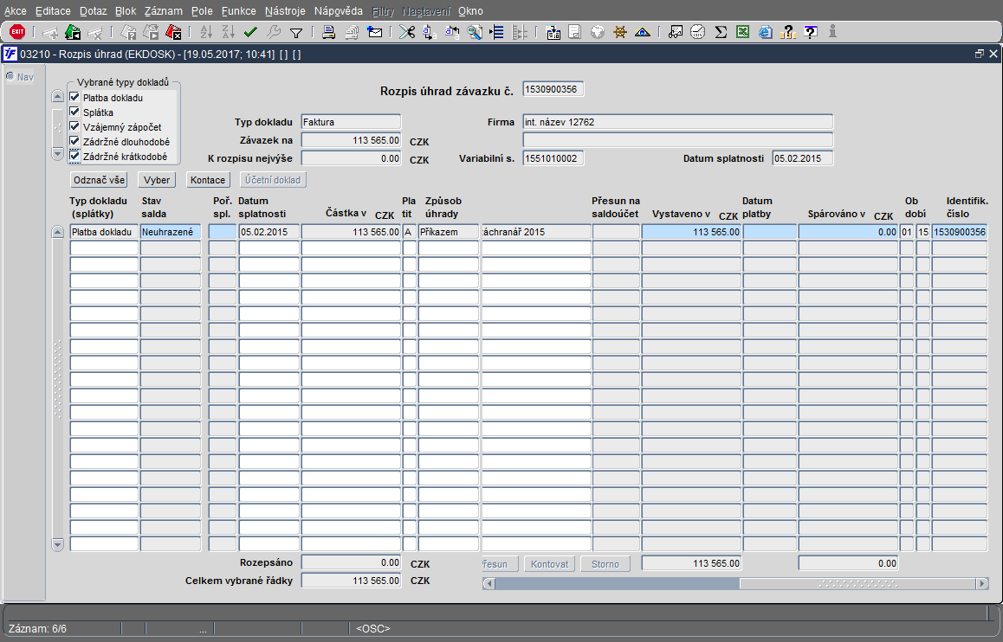
Task: Toggle the Zádržné dlouhodobé checkbox
Action: pos(74,141)
